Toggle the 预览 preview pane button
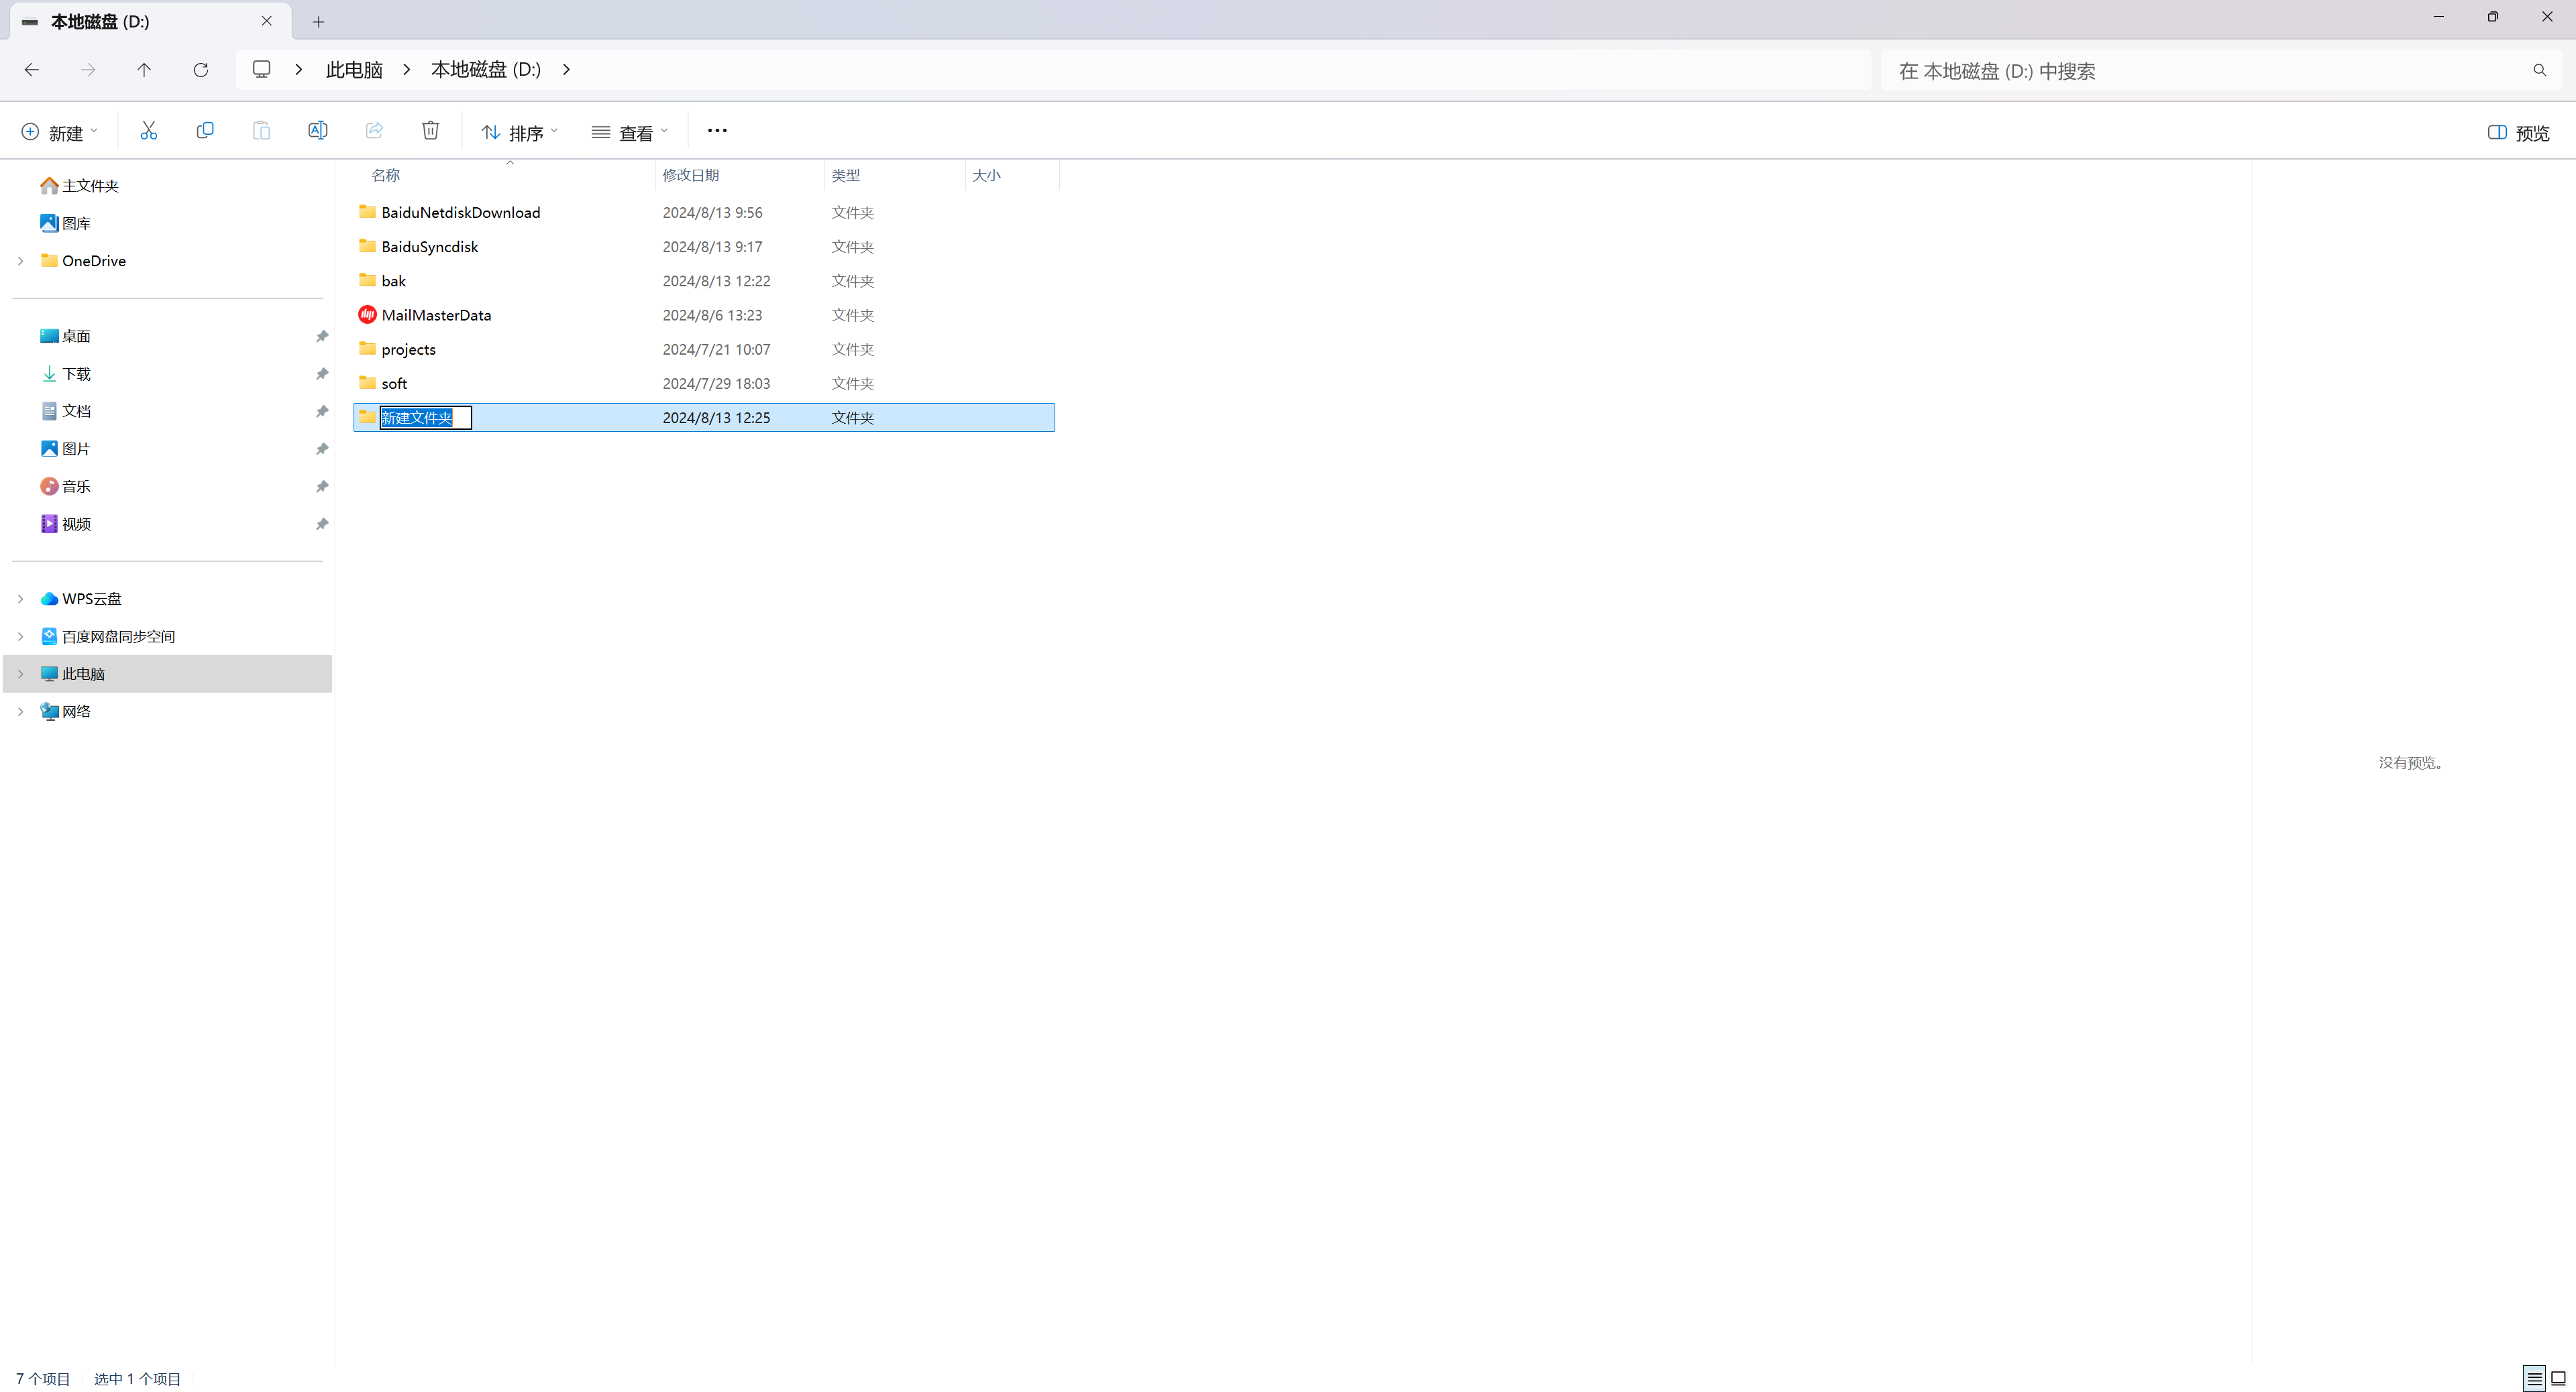 click(x=2518, y=133)
